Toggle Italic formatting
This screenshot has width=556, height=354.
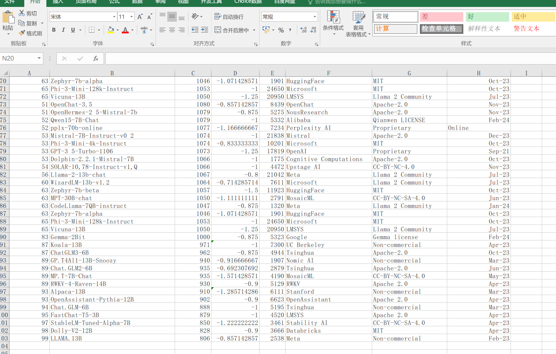(63, 30)
